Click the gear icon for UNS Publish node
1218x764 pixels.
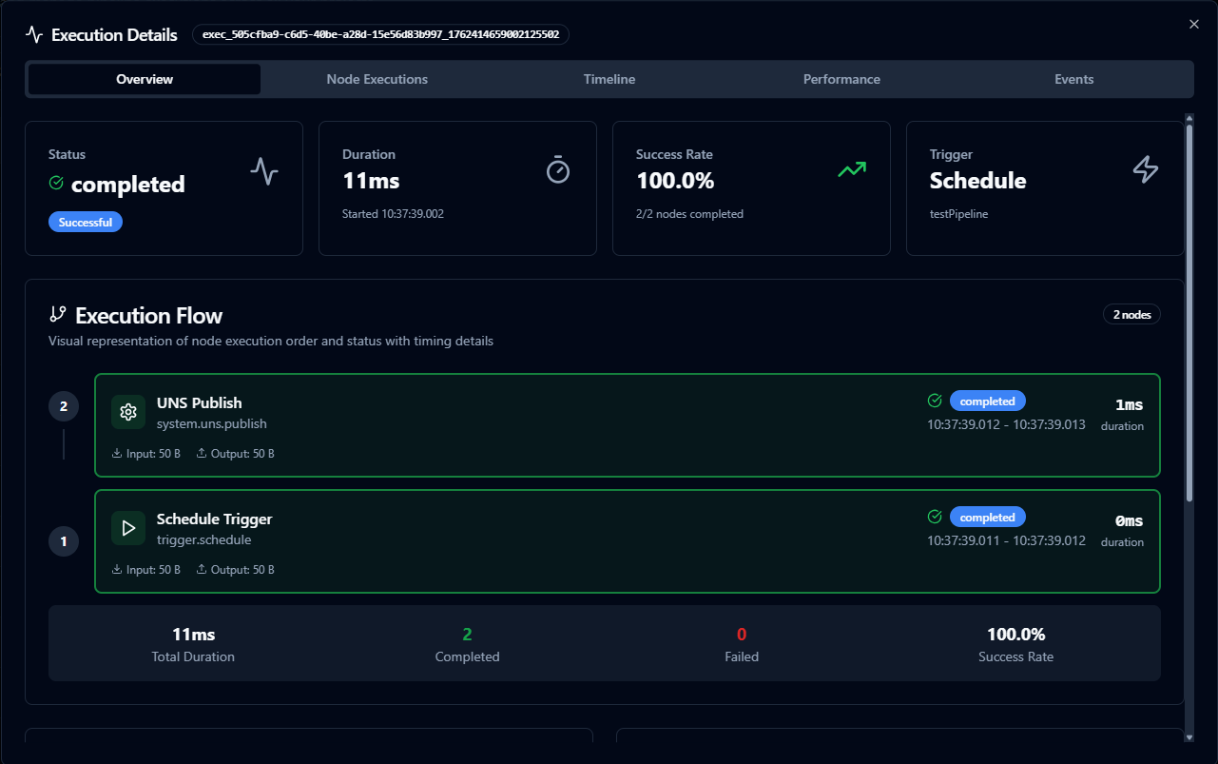coord(128,412)
